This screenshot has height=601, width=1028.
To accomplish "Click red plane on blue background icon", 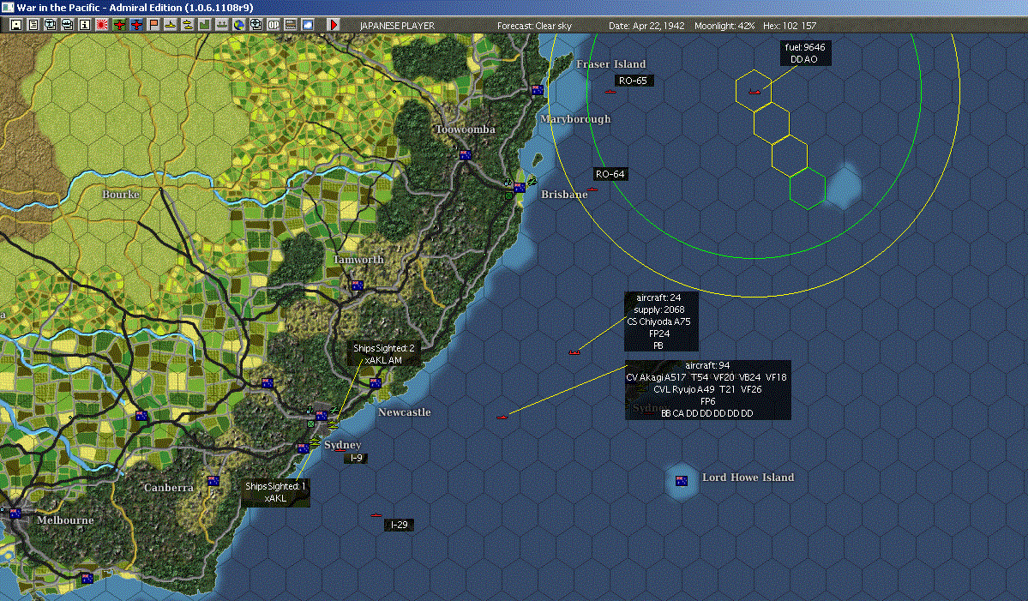I will pyautogui.click(x=135, y=25).
